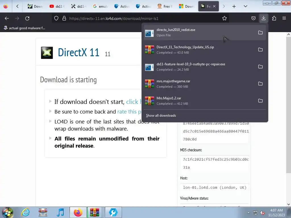Viewport: 291px width, 218px height.
Task: Show directx_Jun2010_redist.exe in folder
Action: tap(260, 32)
